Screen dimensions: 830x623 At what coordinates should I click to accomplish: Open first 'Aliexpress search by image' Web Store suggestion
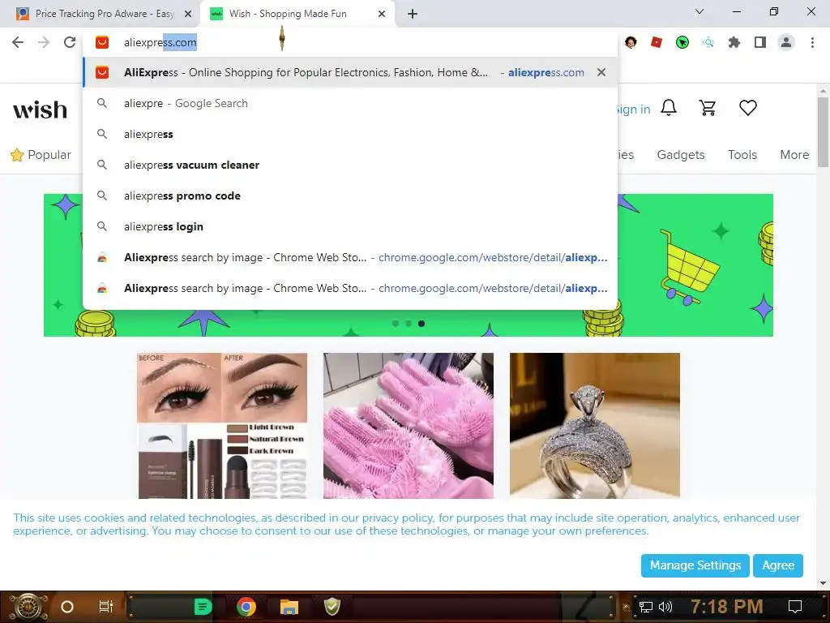pos(349,257)
